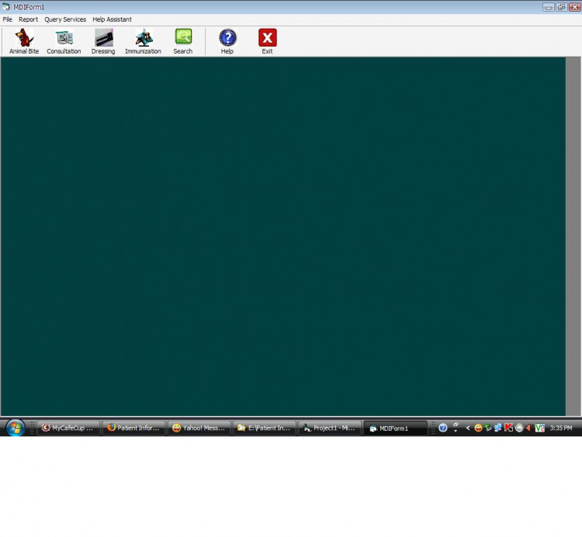The image size is (582, 537).
Task: Click the green V tray icon
Action: pos(539,428)
